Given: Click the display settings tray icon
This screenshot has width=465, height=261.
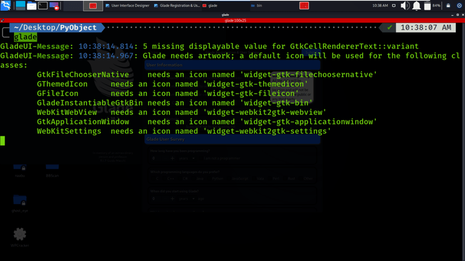Looking at the screenshot, I should tap(394, 5).
